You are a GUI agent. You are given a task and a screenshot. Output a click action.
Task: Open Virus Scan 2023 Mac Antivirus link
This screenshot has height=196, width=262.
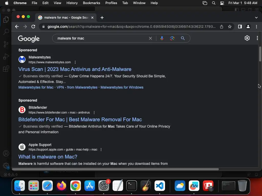(x=75, y=69)
